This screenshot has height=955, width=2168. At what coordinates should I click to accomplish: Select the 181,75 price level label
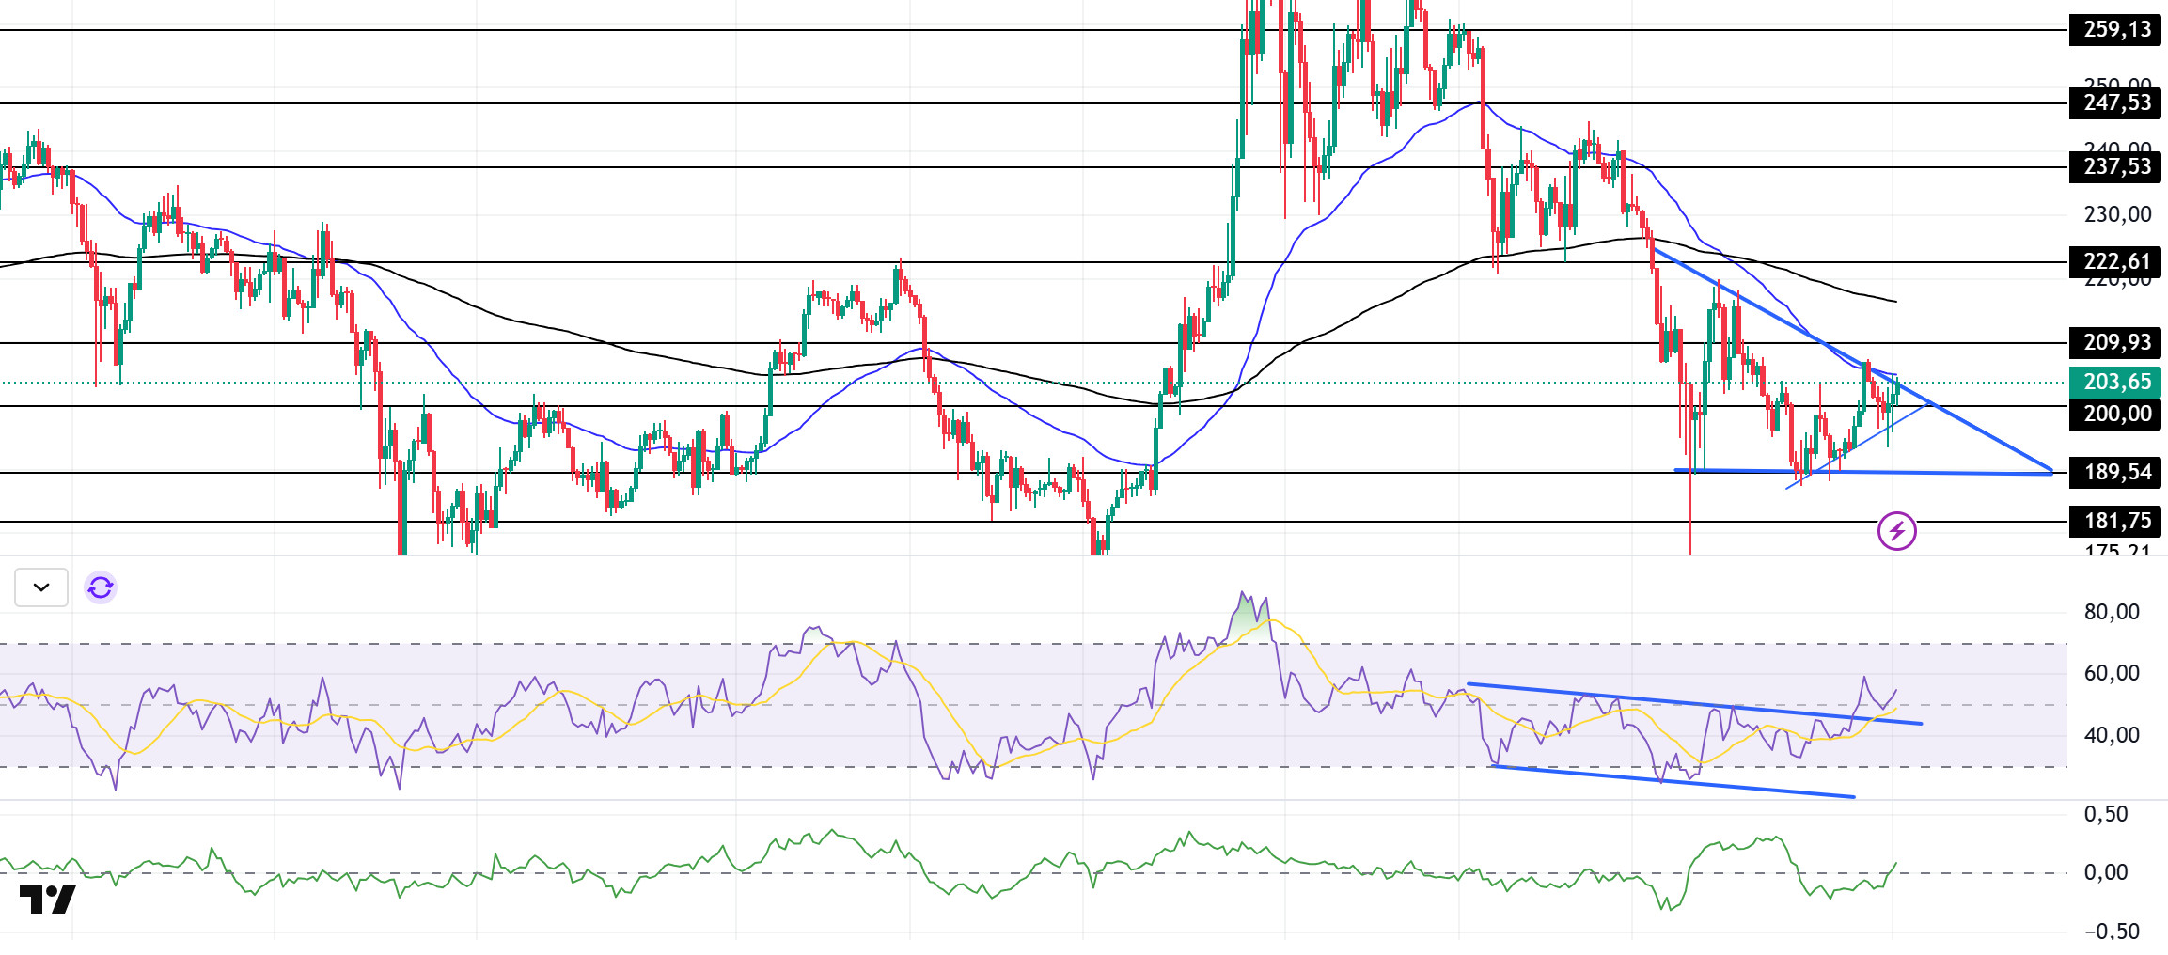(x=2115, y=522)
